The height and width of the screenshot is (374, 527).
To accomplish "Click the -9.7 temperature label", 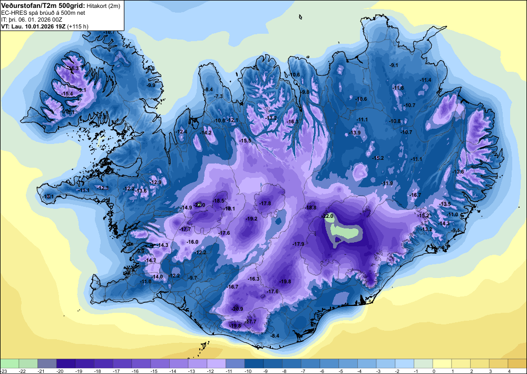I will pos(193,277).
